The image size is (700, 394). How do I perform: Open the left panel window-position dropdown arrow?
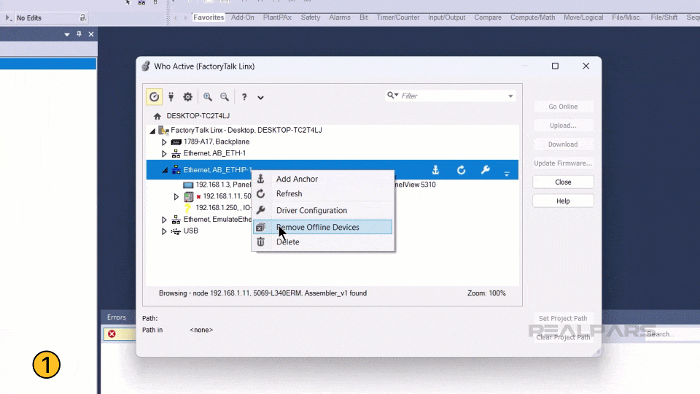(67, 34)
